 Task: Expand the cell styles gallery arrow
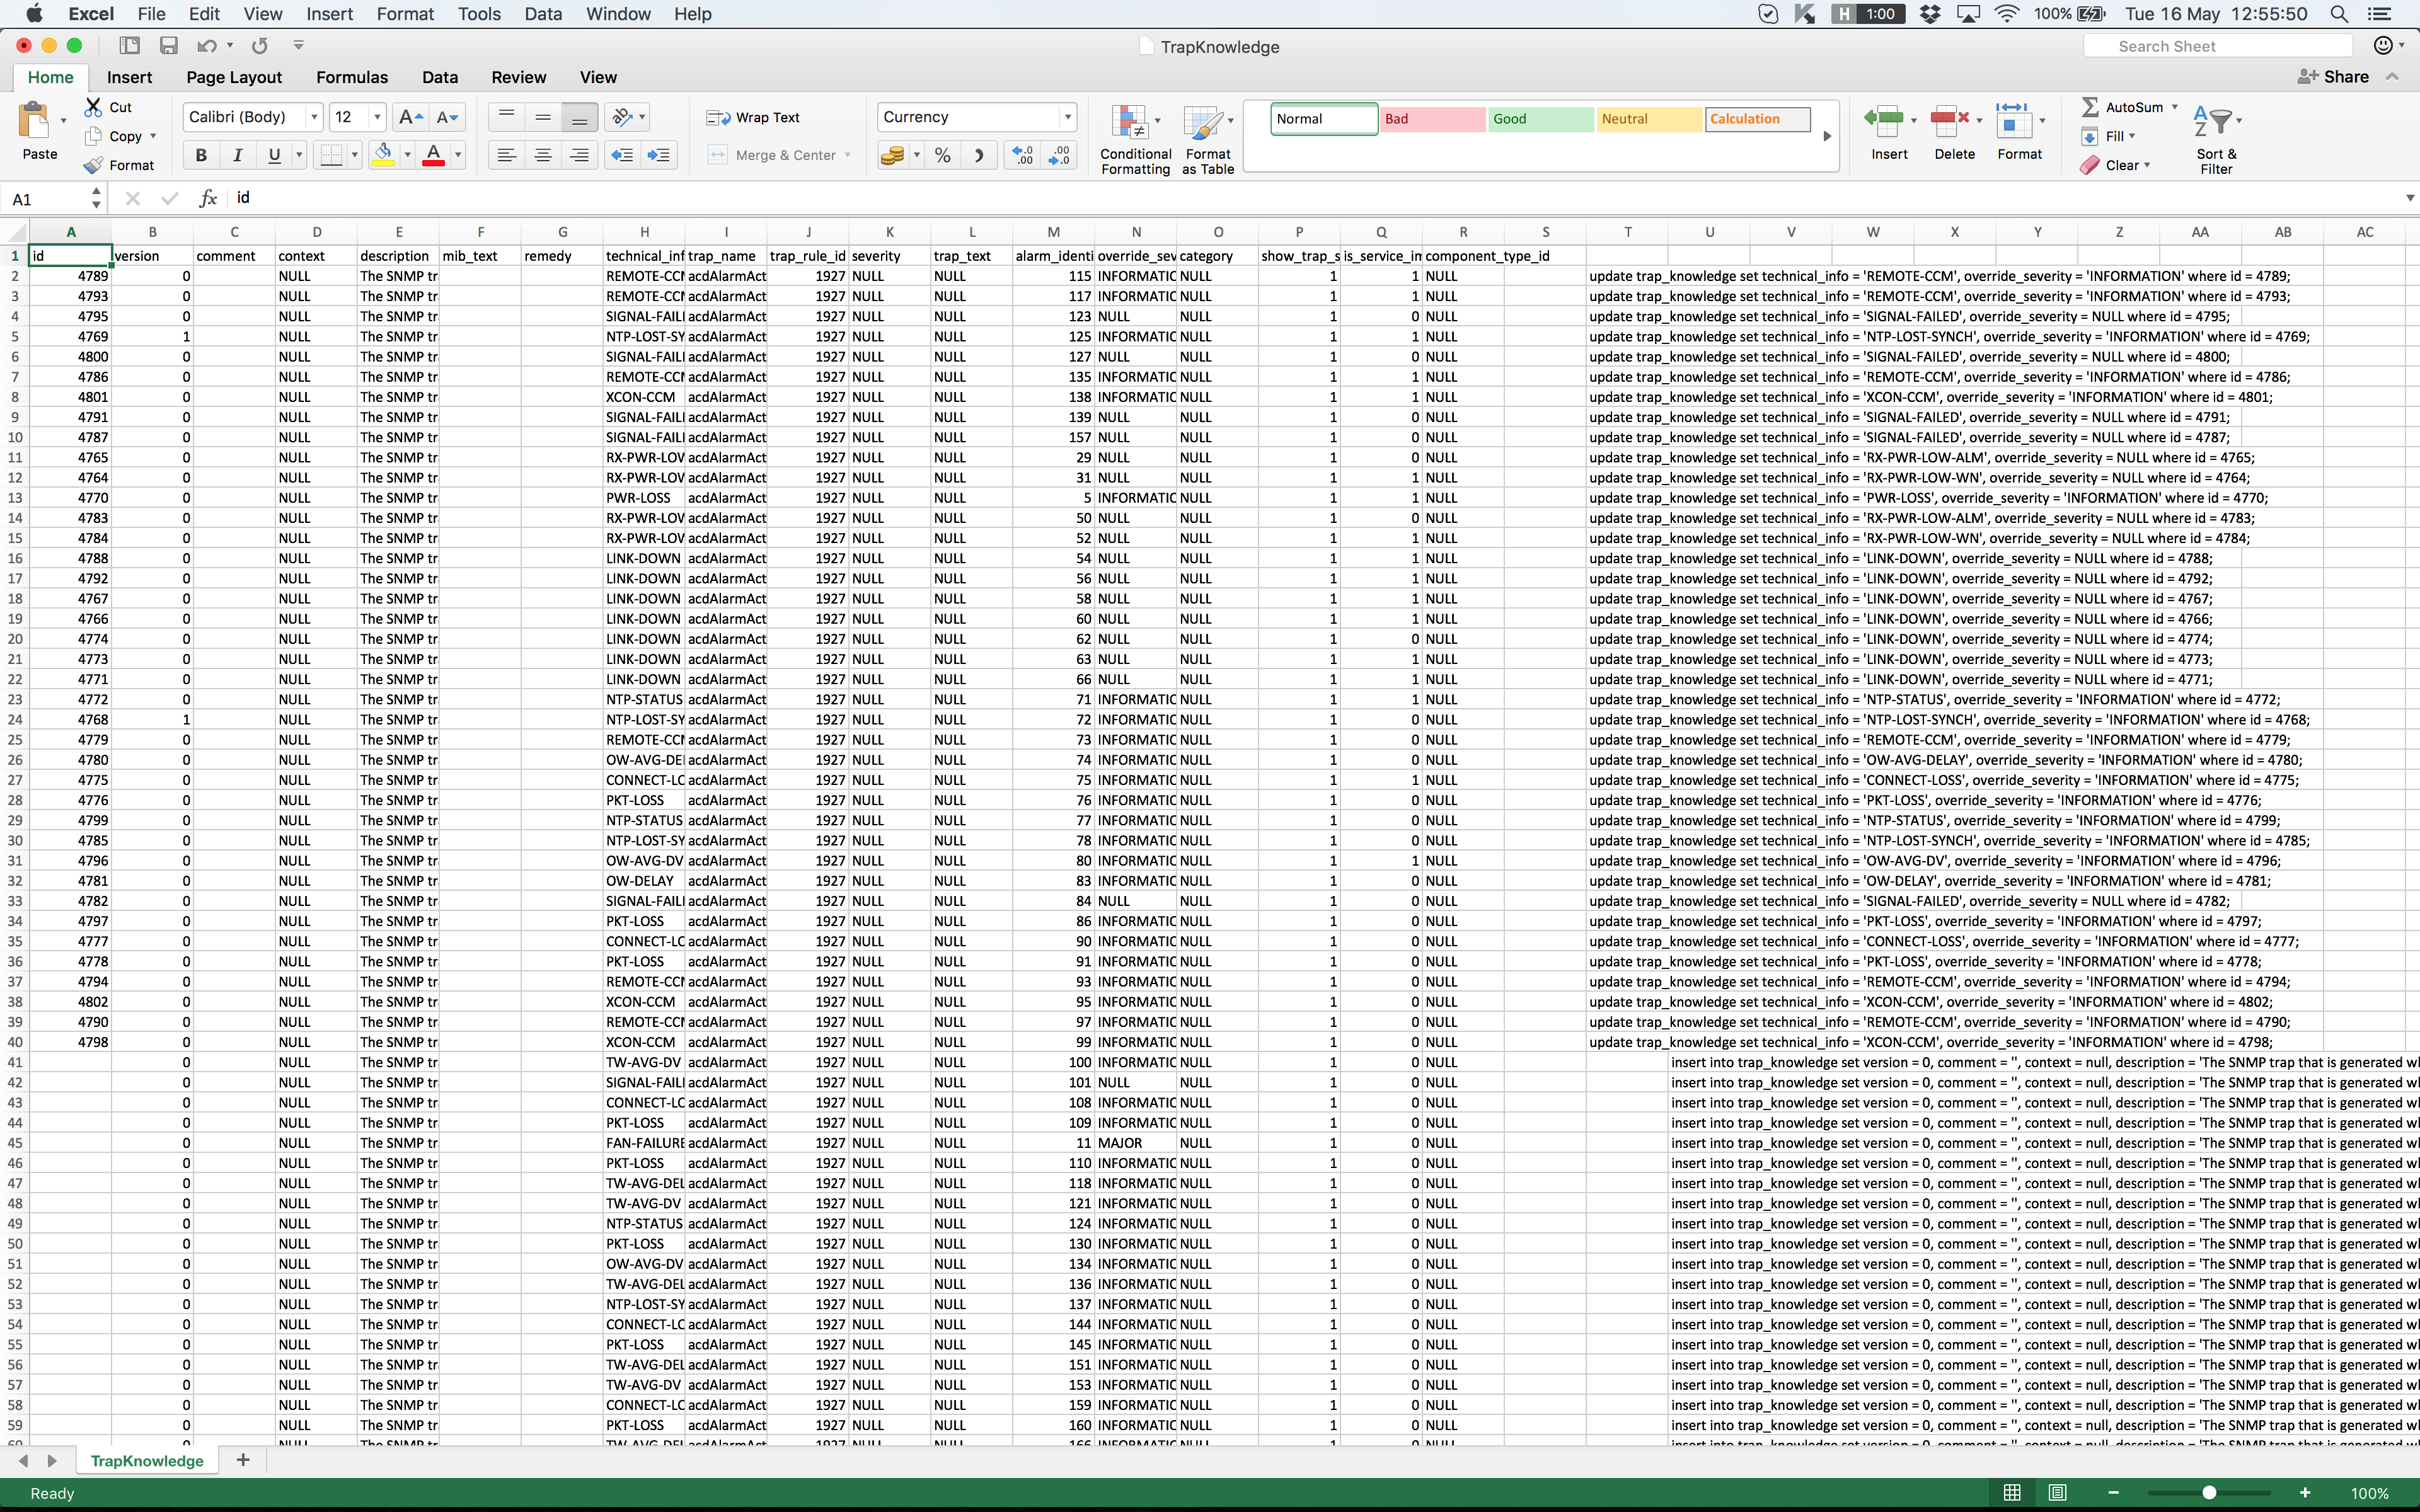(1827, 136)
